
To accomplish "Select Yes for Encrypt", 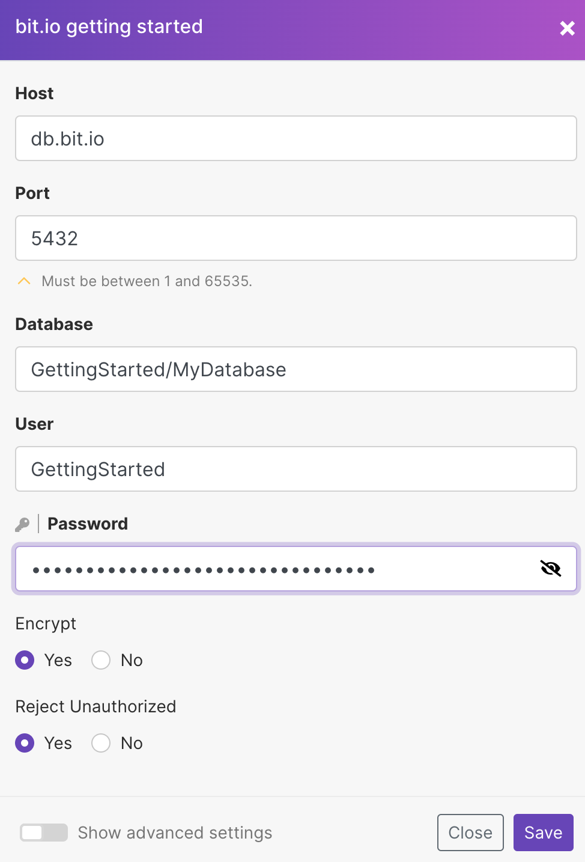I will [x=25, y=660].
